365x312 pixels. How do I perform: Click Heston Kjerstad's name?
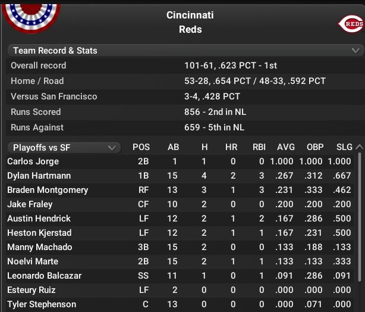click(39, 233)
